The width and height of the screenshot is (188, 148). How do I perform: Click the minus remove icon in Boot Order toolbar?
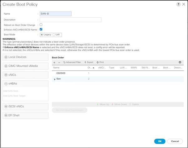[x=59, y=62]
